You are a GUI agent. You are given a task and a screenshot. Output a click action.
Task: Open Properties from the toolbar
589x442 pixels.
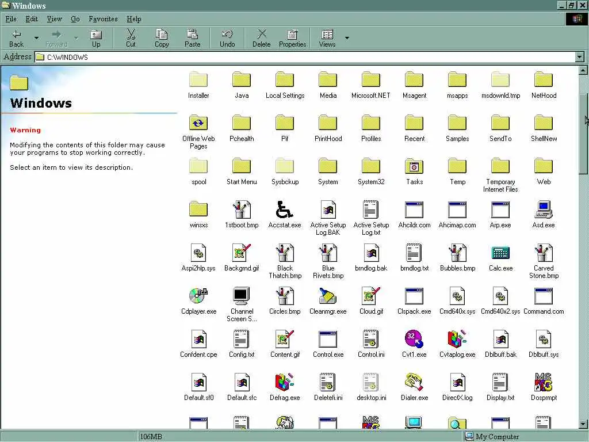292,39
